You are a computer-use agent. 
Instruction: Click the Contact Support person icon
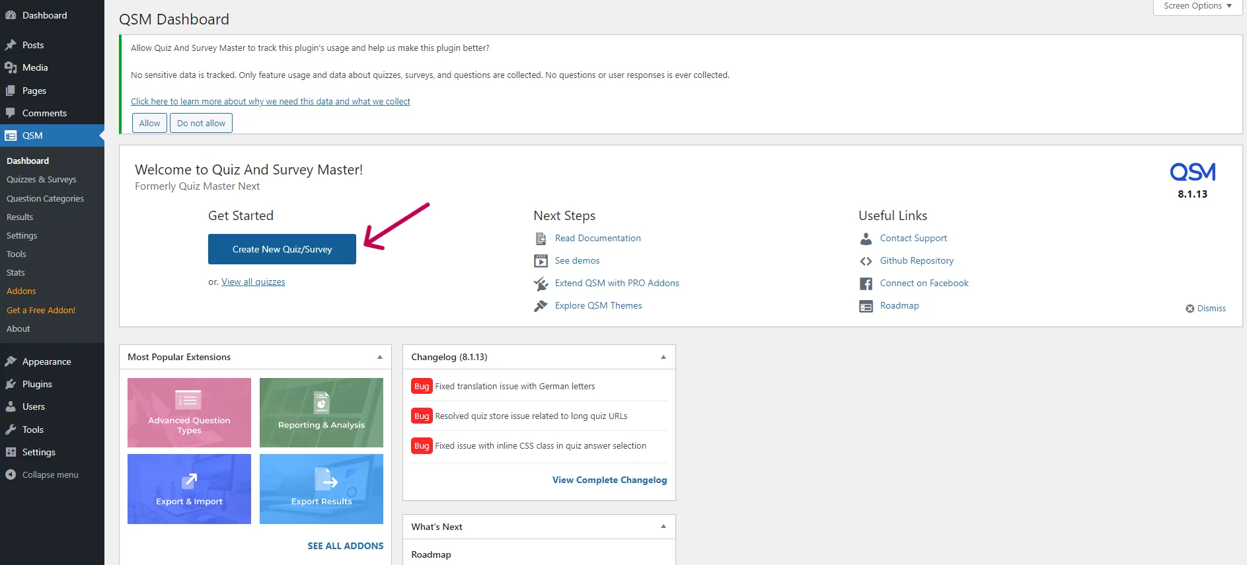pos(866,239)
